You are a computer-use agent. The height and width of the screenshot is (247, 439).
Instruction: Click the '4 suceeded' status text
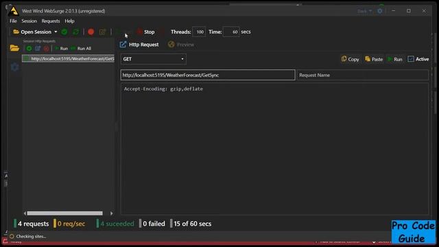pos(117,224)
